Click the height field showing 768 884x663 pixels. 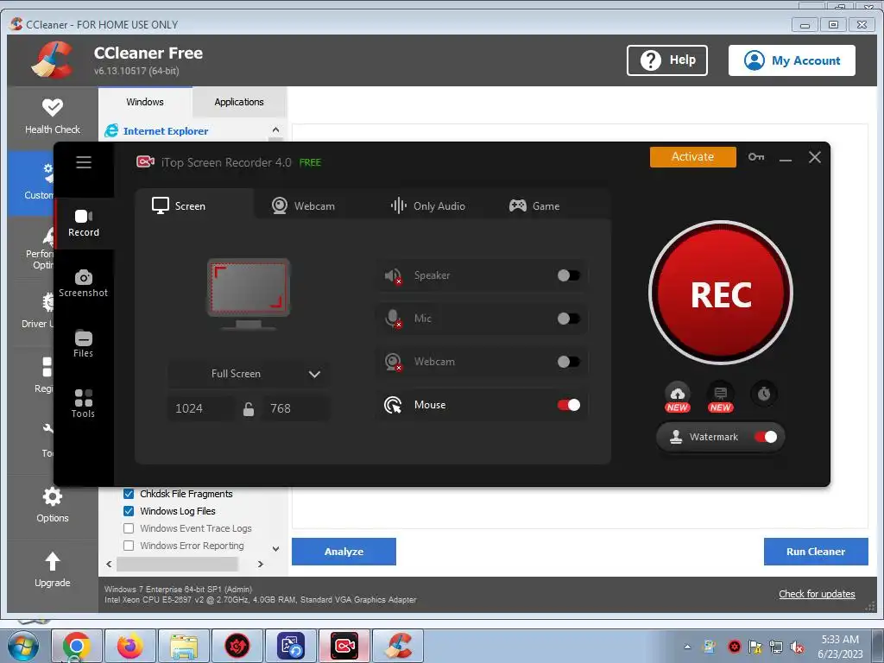(x=294, y=408)
